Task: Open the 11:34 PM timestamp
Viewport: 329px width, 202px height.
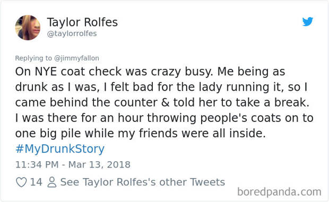Action: 37,164
